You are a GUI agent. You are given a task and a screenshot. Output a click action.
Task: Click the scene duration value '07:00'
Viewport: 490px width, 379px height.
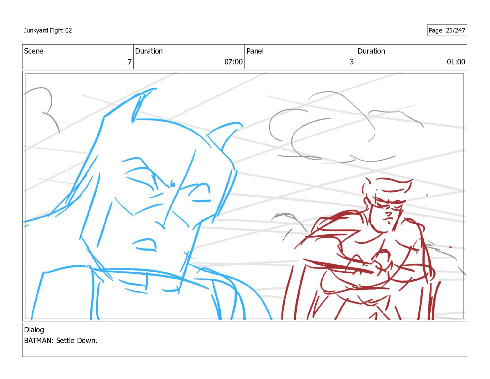(x=234, y=62)
